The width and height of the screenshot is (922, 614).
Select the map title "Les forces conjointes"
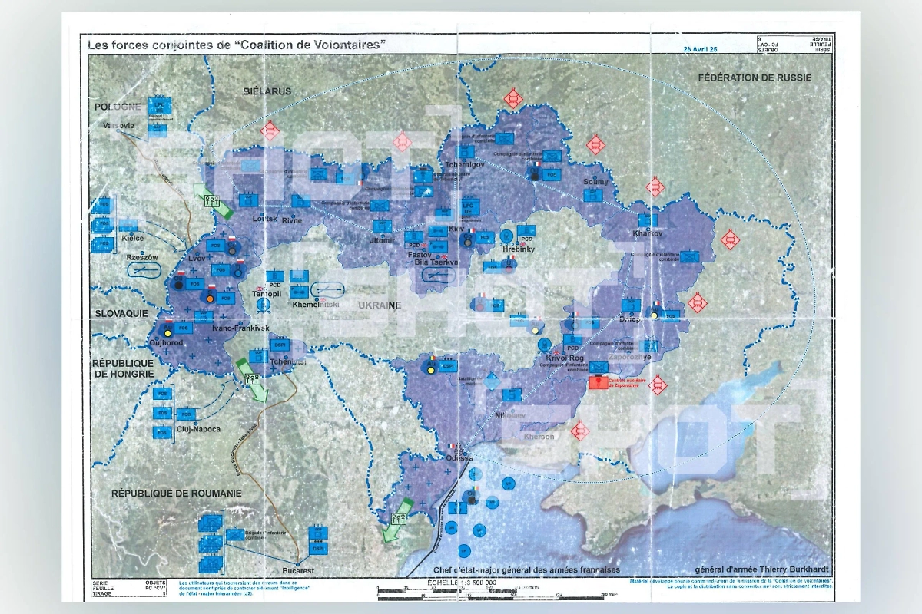tap(236, 45)
